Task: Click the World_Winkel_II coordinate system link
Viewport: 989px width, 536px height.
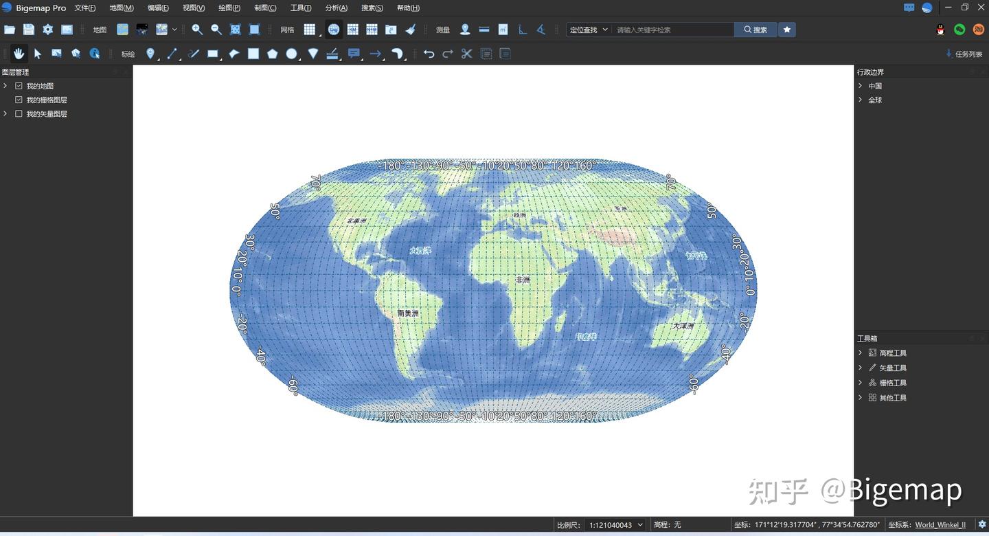Action: (940, 524)
